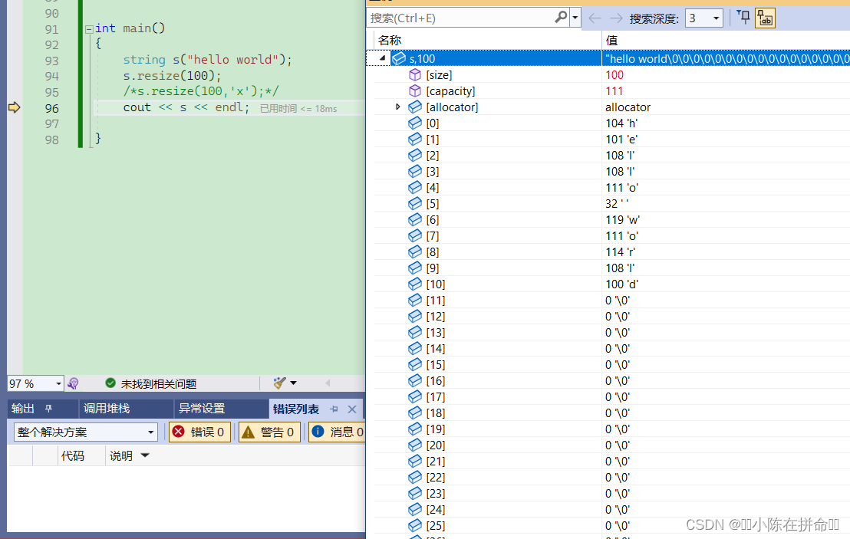Screen dimensions: 850x539
Task: Click the 说明 column header
Action: 121,455
